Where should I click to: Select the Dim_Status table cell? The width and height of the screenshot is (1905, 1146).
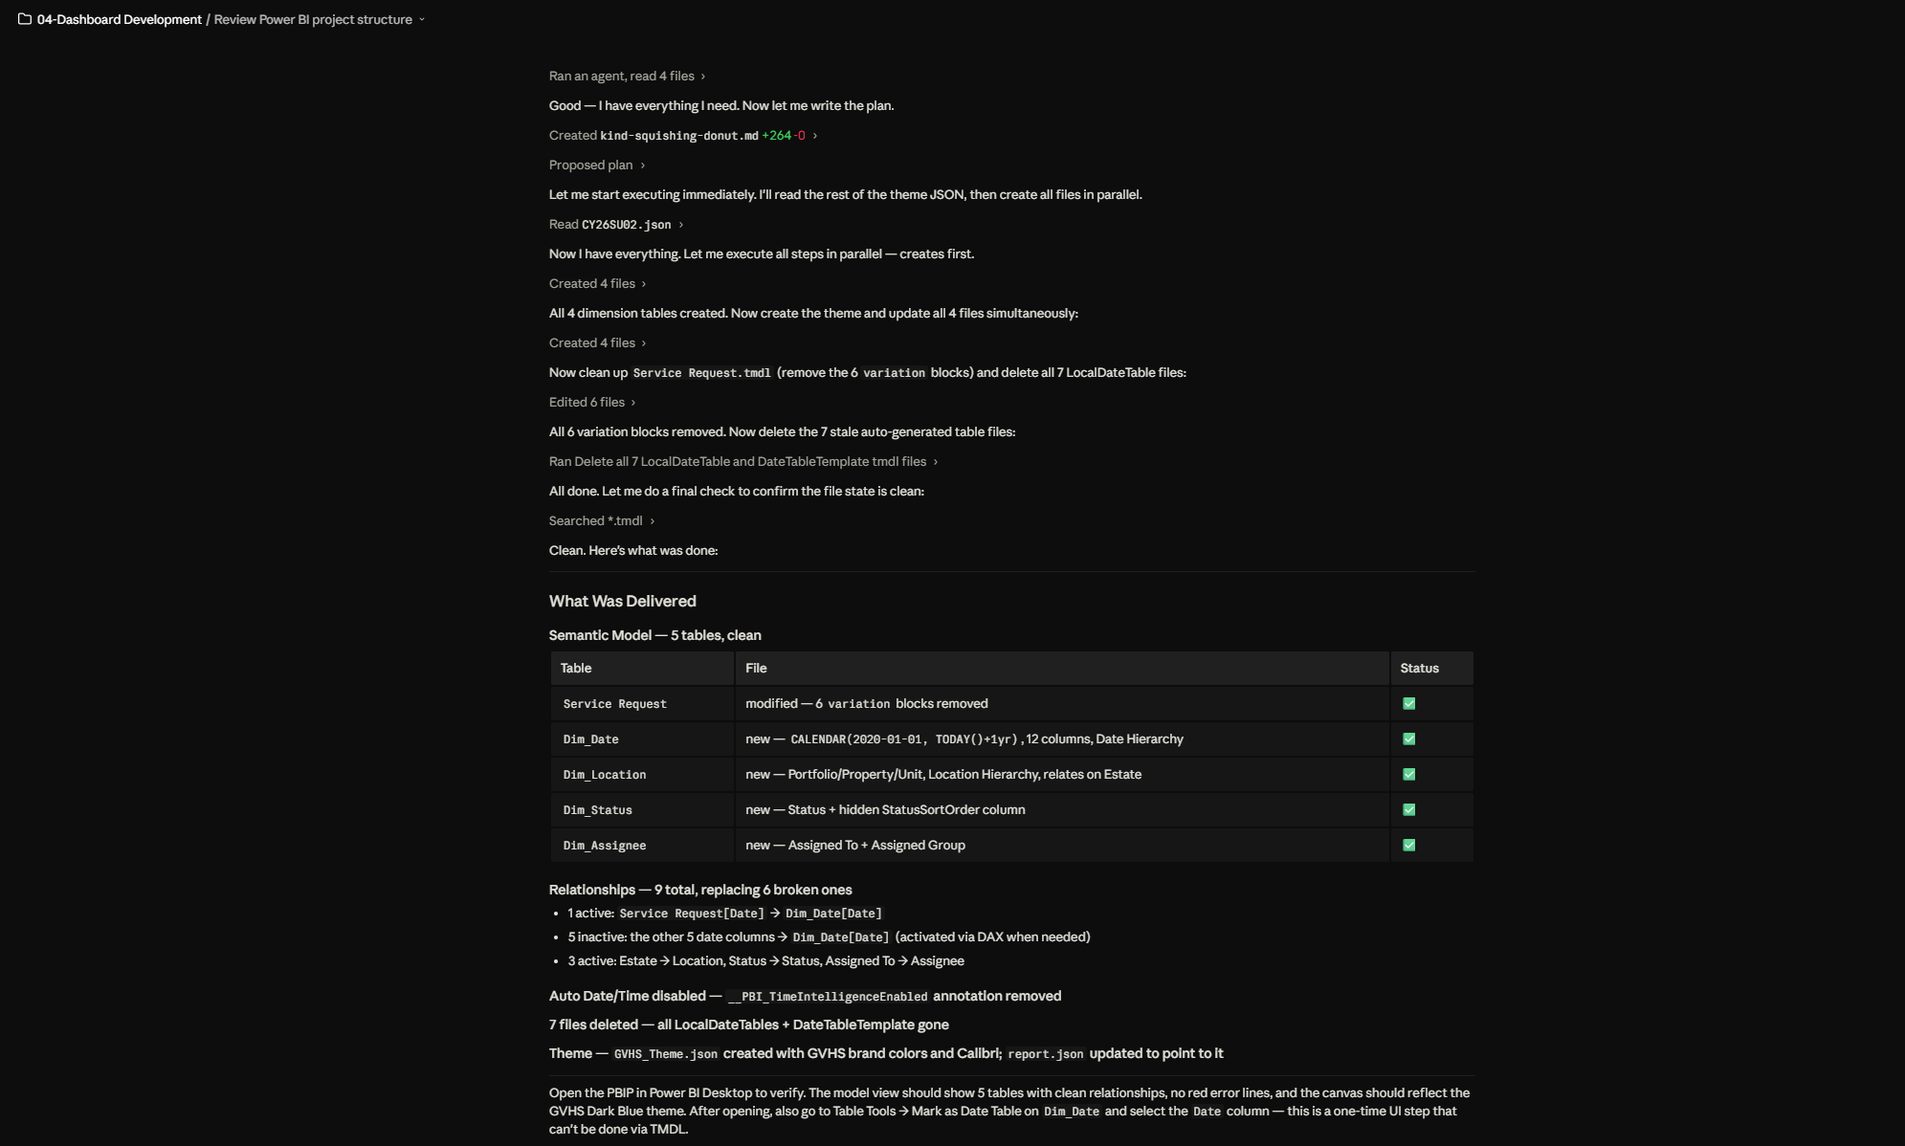(x=642, y=809)
